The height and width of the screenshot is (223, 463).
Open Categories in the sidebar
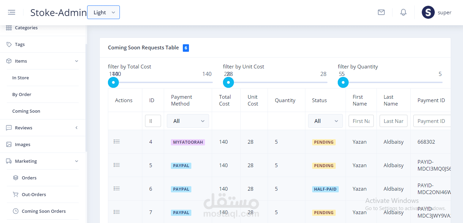[x=26, y=28]
